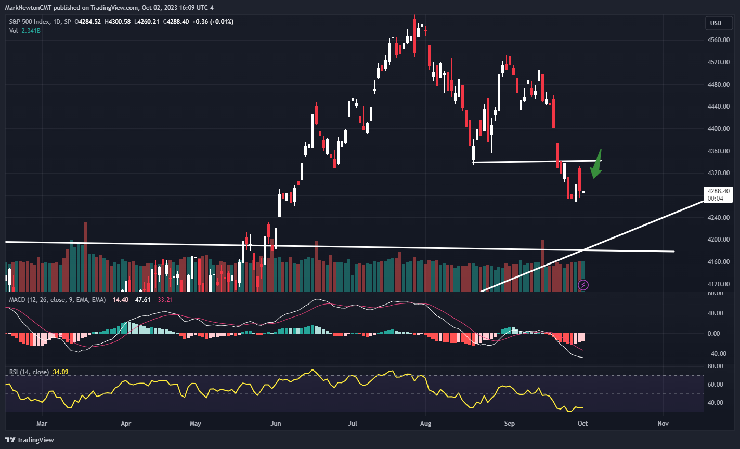Click the purple lightning bolt event icon

pyautogui.click(x=583, y=285)
